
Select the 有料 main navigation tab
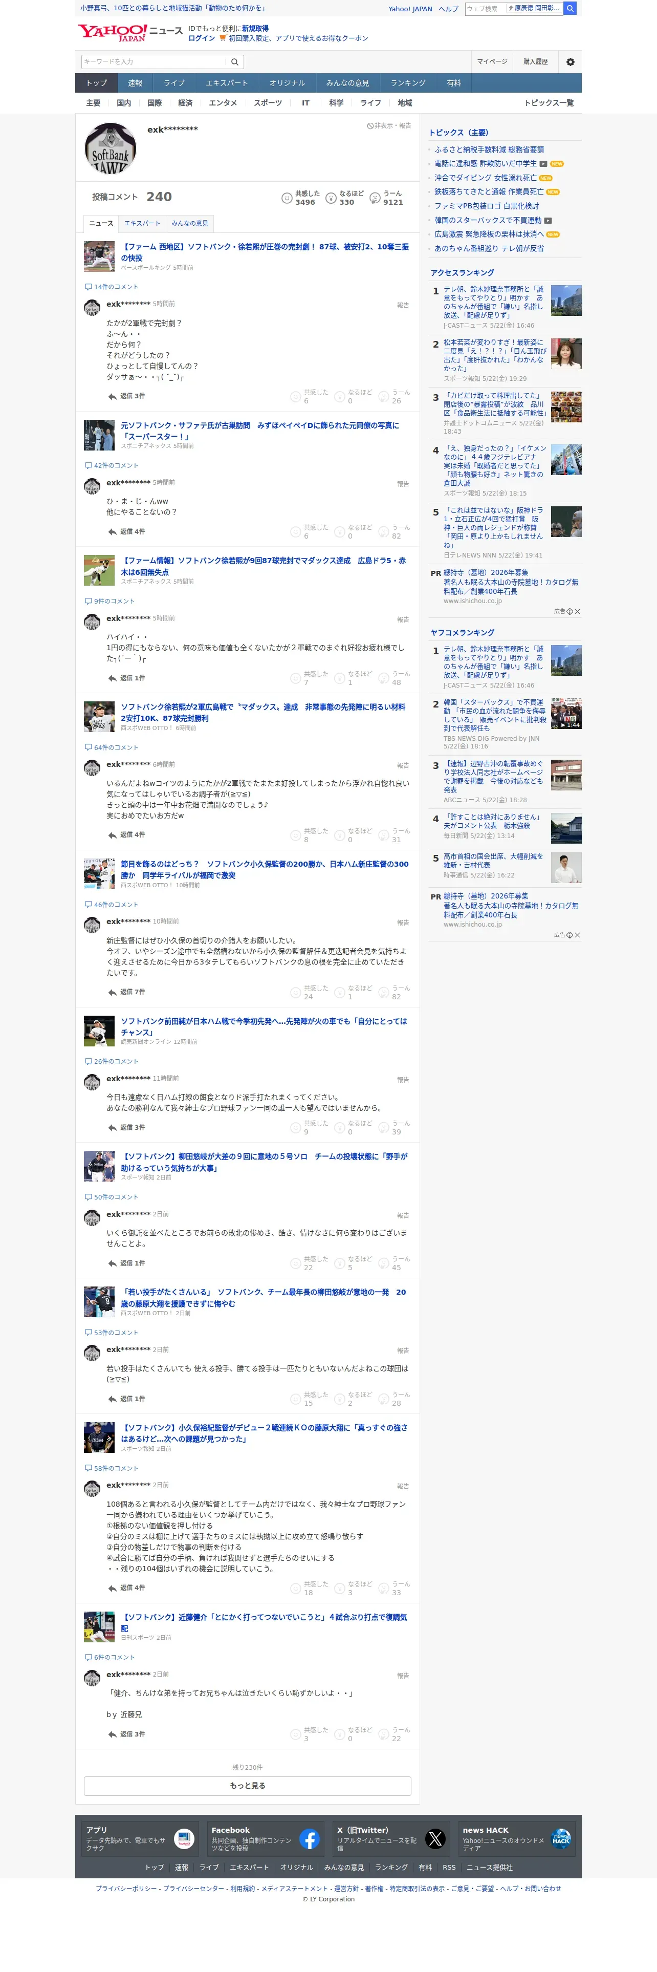[454, 82]
